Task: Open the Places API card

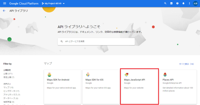Action: [177, 87]
